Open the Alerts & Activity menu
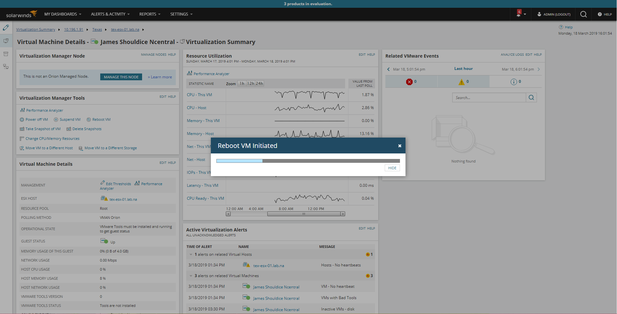 (x=110, y=14)
